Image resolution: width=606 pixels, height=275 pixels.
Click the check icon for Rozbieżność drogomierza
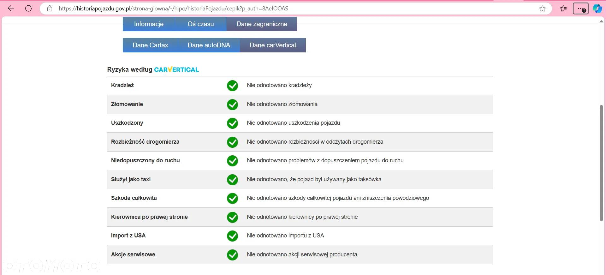tap(232, 142)
